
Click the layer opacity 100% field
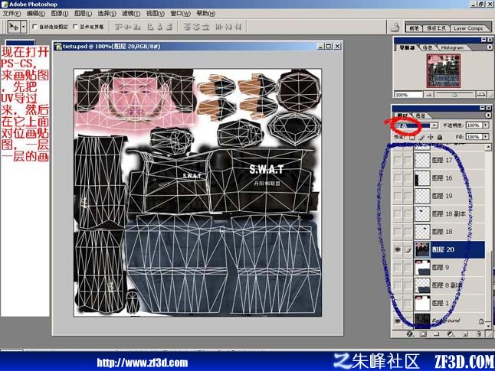pyautogui.click(x=474, y=125)
